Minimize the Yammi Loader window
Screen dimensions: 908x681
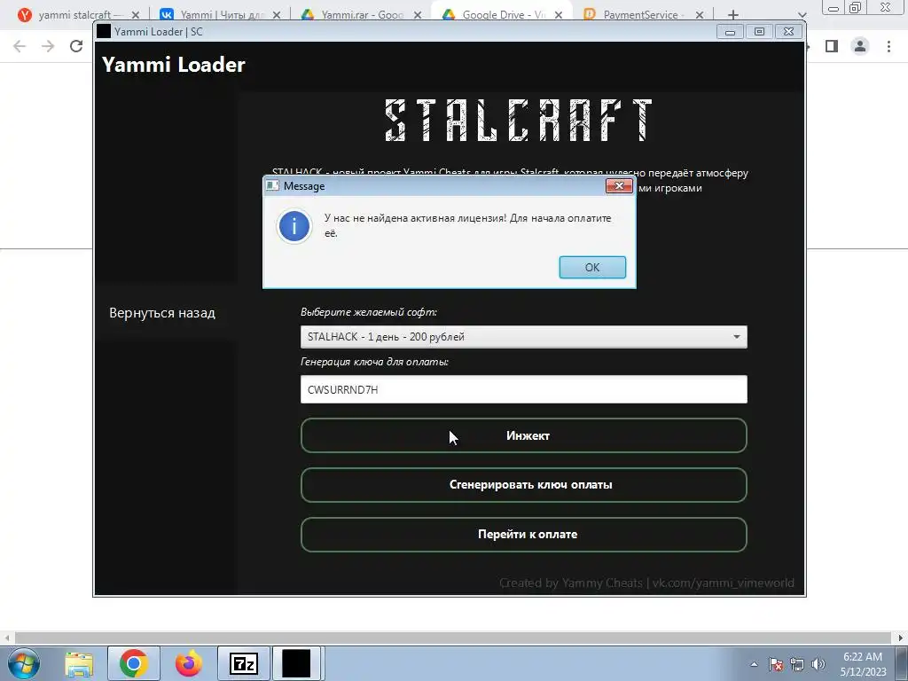(731, 32)
